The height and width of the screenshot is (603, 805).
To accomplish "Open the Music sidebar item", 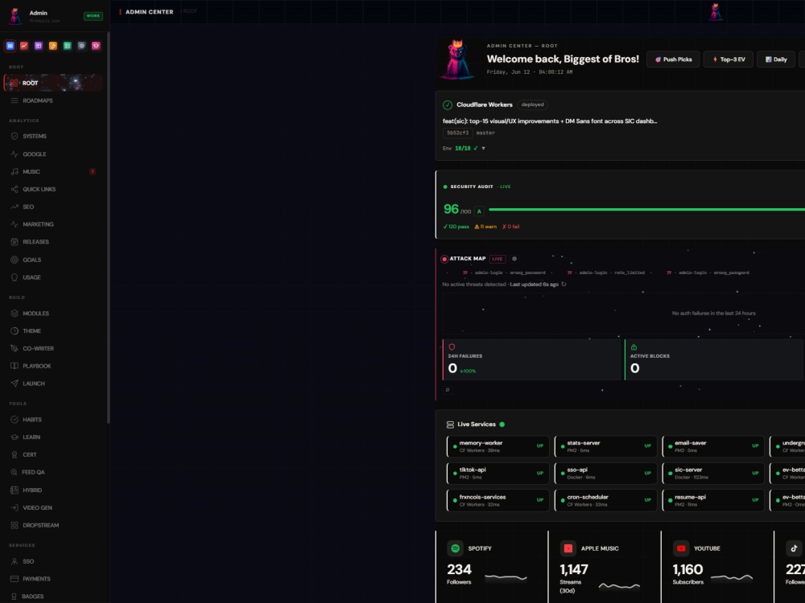I will click(53, 171).
